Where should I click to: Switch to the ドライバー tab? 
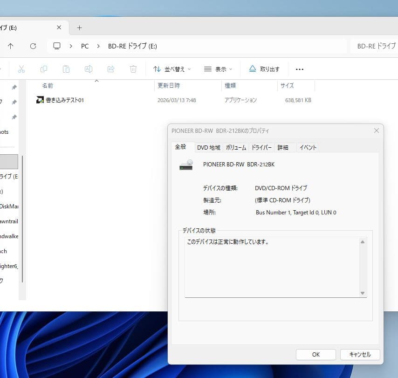(x=261, y=147)
